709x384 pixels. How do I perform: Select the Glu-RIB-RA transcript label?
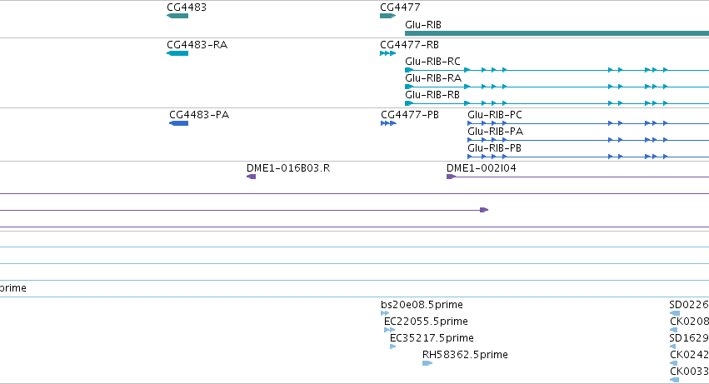433,77
